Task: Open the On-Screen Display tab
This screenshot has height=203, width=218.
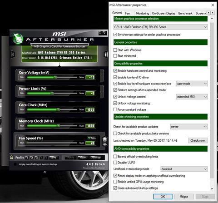Action: click(163, 13)
